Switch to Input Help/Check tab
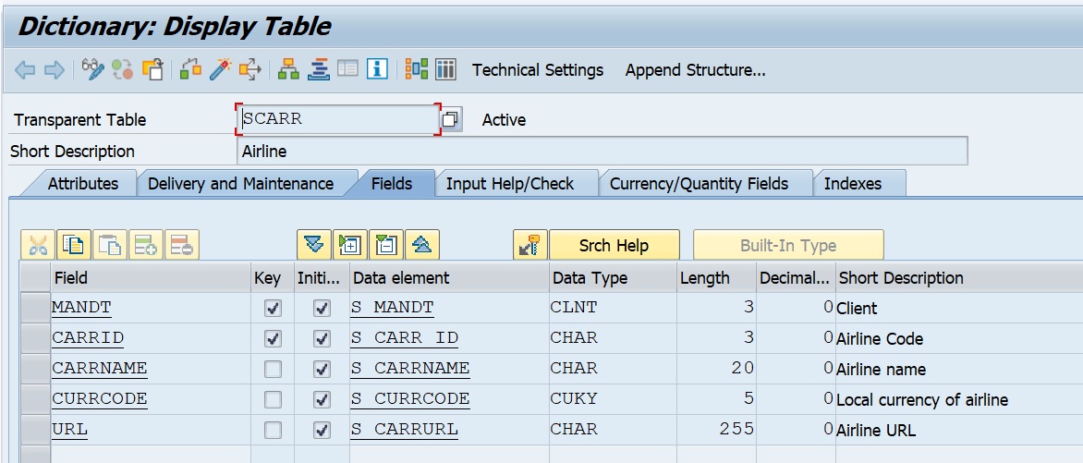 pyautogui.click(x=510, y=183)
